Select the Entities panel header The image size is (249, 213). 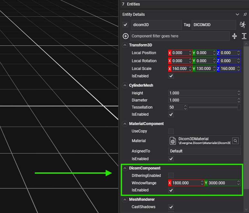click(133, 4)
